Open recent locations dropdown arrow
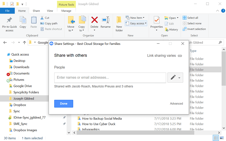The height and width of the screenshot is (141, 226). tap(19, 43)
